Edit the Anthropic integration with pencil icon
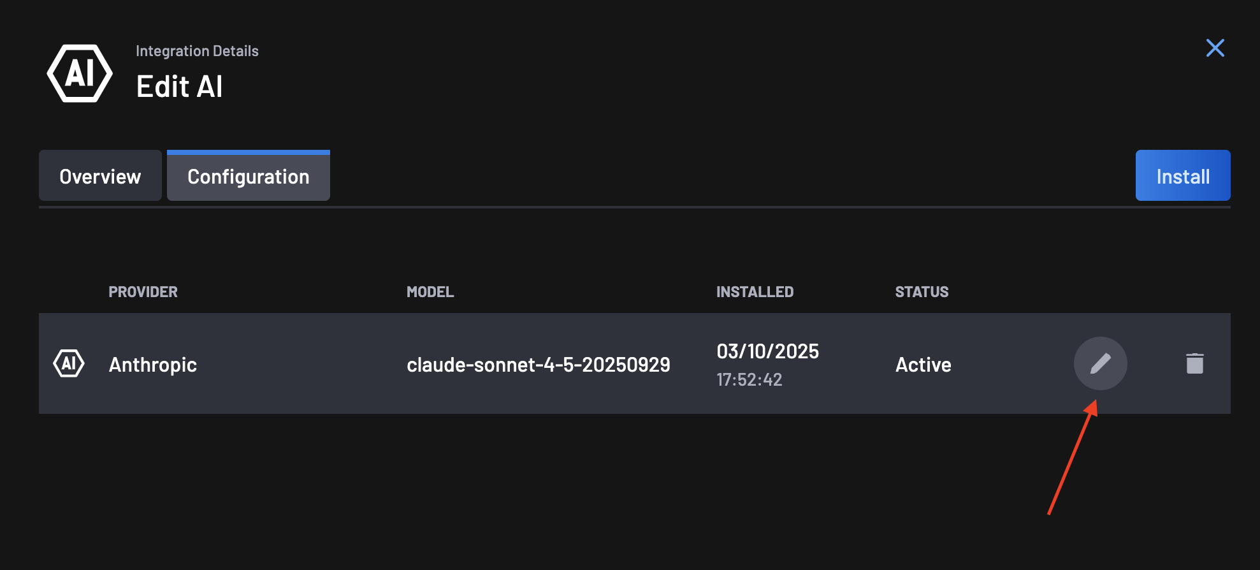1260x570 pixels. [x=1101, y=363]
